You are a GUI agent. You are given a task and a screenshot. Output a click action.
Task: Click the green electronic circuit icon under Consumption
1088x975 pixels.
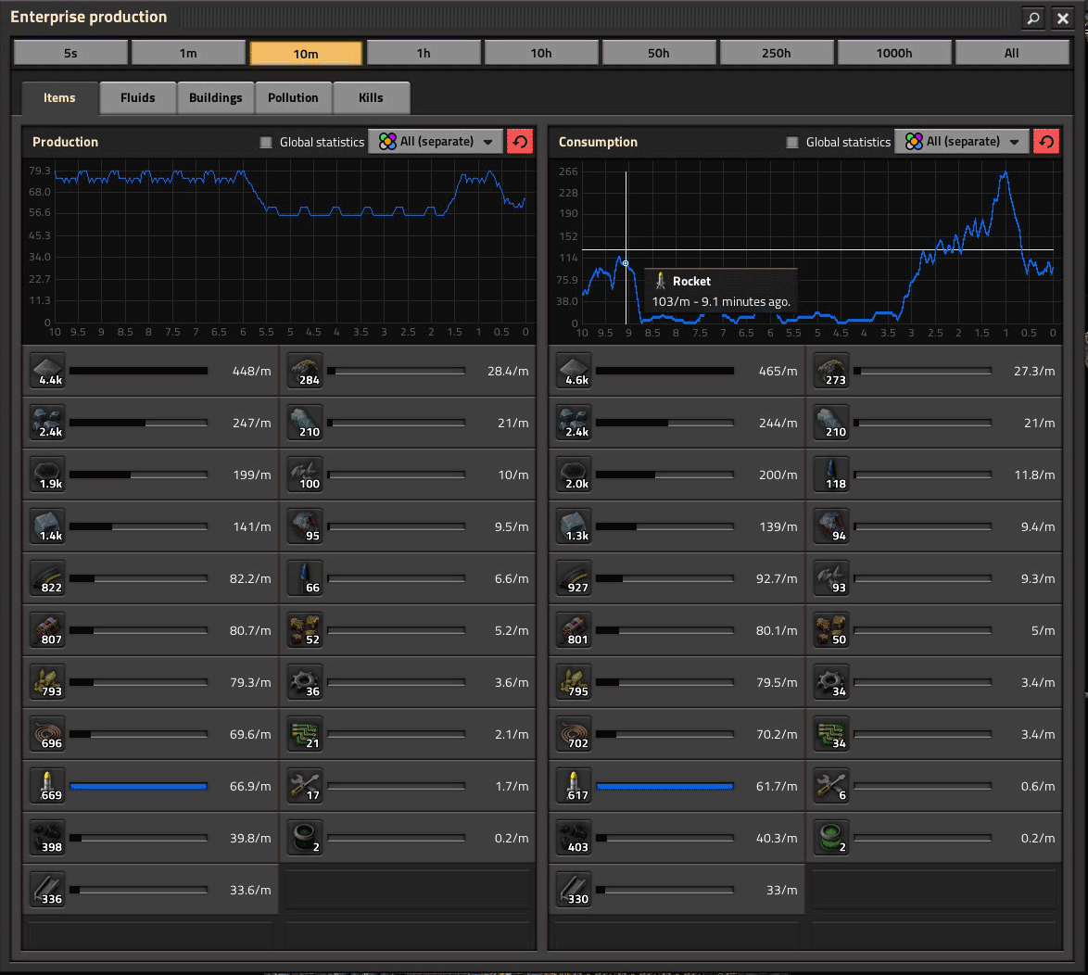[x=831, y=734]
